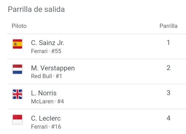Click the Parrilla column header

pos(168,26)
